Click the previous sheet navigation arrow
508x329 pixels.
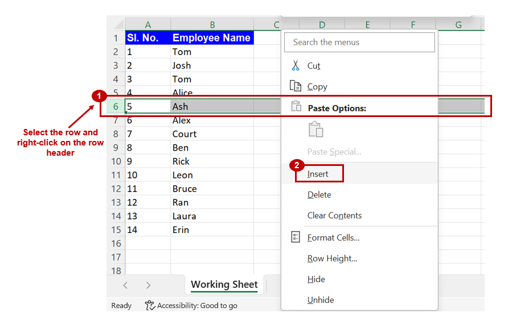(x=125, y=285)
